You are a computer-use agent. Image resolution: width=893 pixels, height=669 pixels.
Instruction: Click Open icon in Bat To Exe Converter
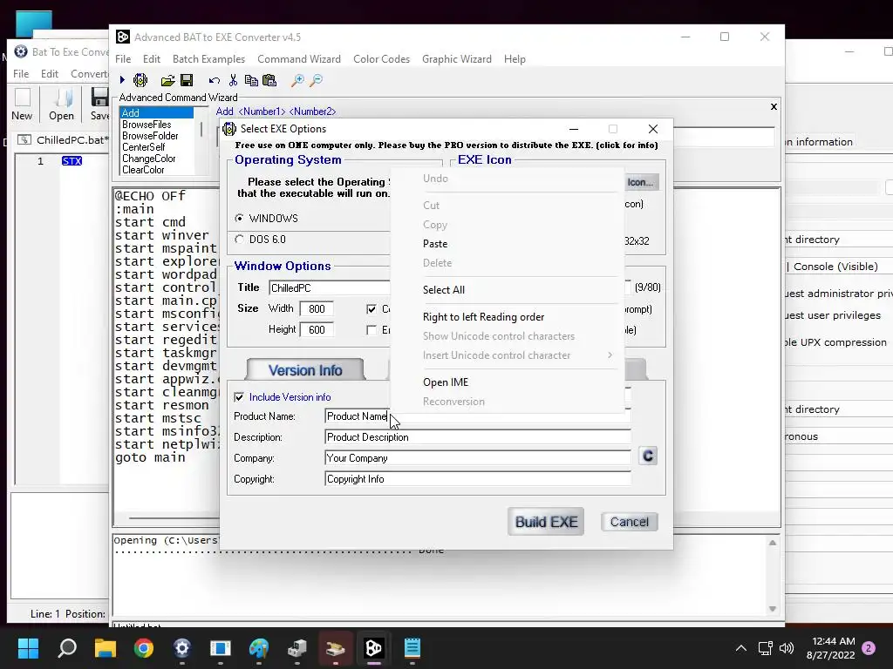click(62, 105)
